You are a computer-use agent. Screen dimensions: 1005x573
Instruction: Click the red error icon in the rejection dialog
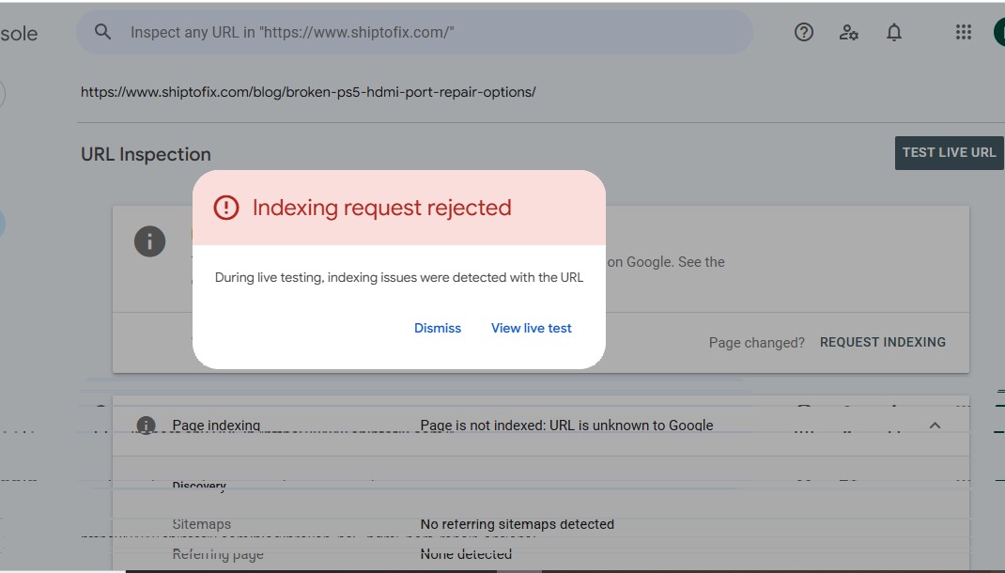click(x=226, y=208)
